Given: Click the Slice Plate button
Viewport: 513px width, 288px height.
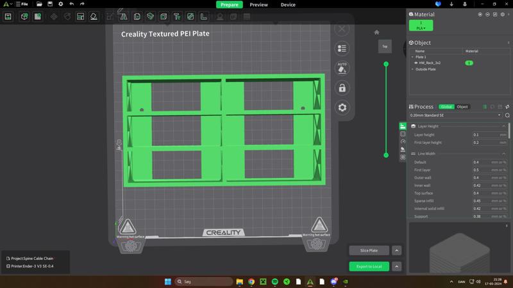Looking at the screenshot, I should click(369, 251).
